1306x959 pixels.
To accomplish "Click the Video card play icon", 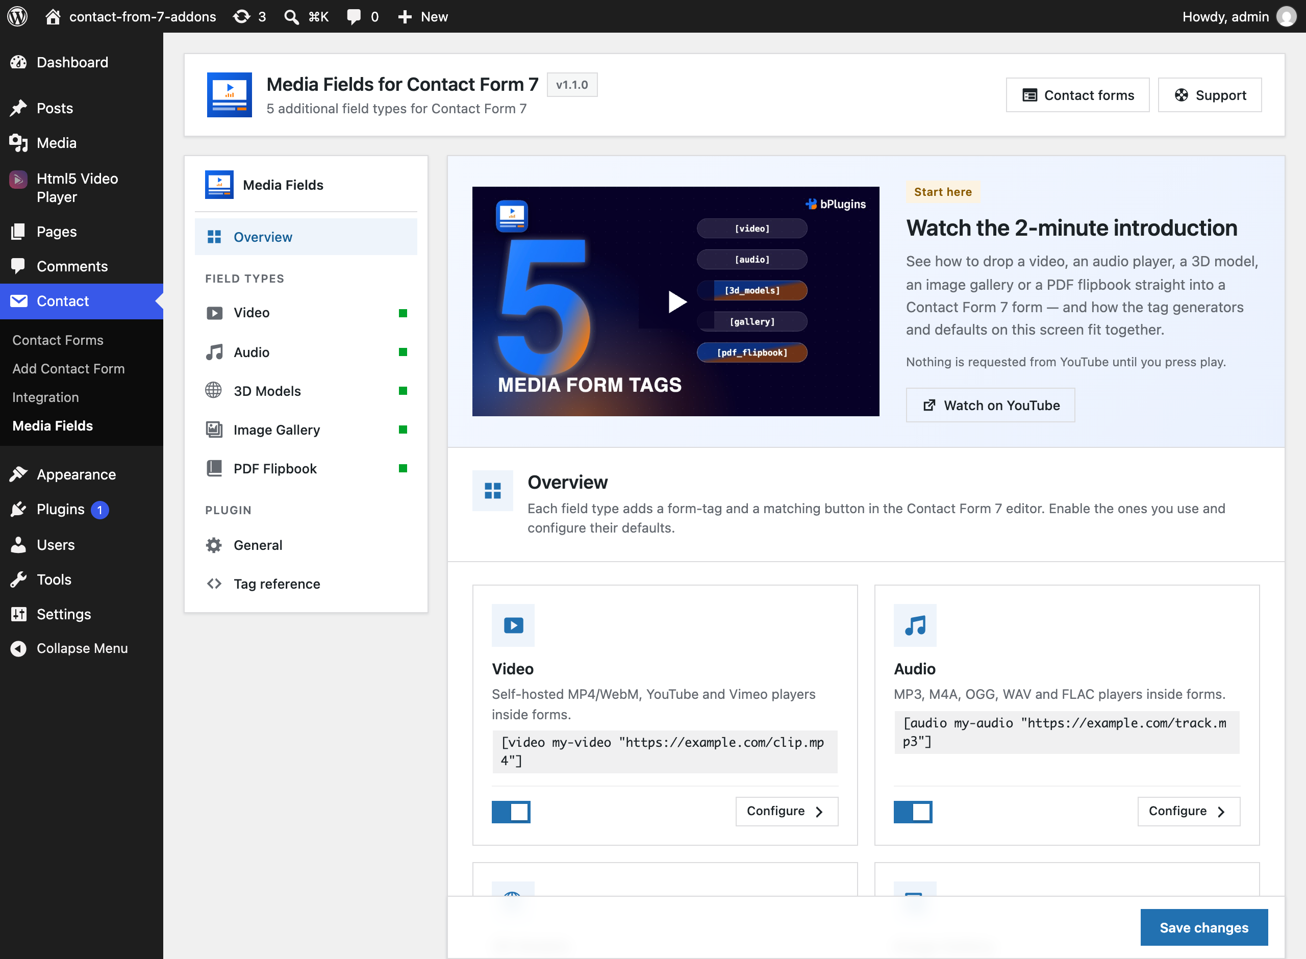I will point(513,625).
